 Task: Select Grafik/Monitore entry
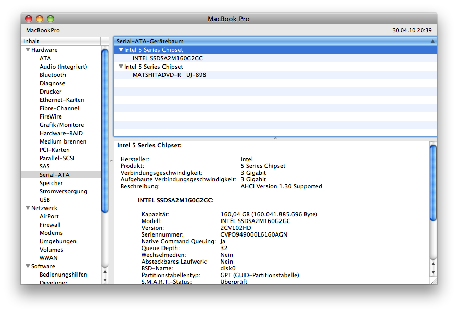pos(61,125)
